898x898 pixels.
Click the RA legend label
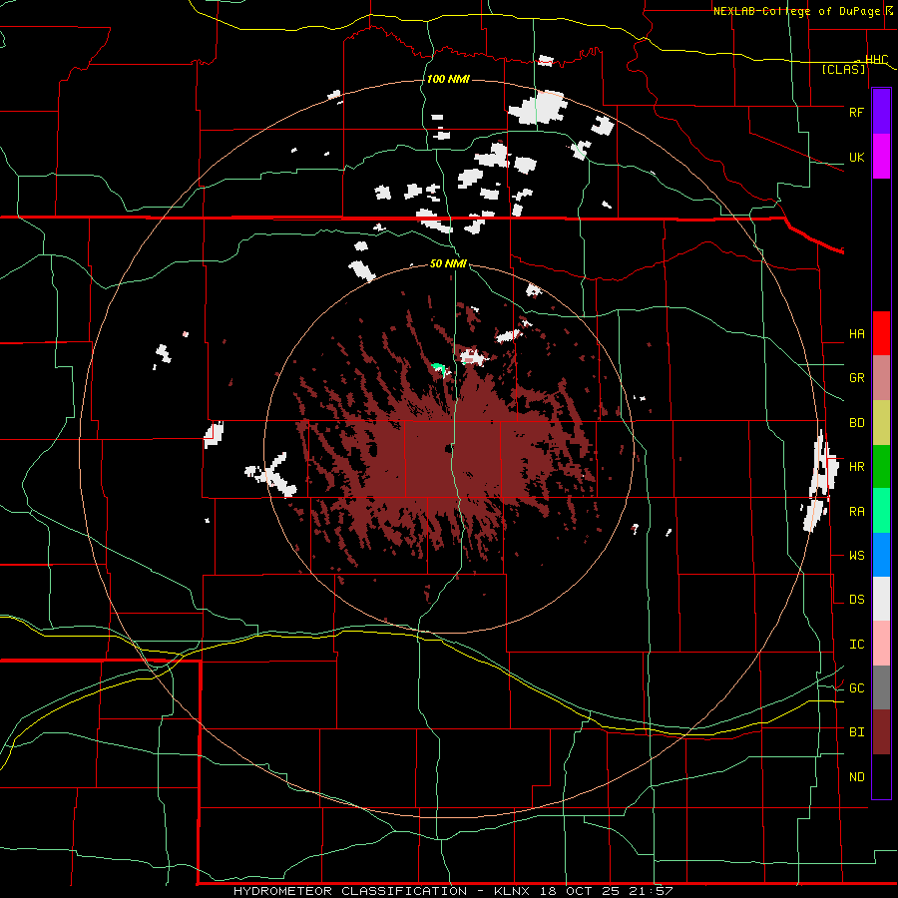pyautogui.click(x=856, y=512)
